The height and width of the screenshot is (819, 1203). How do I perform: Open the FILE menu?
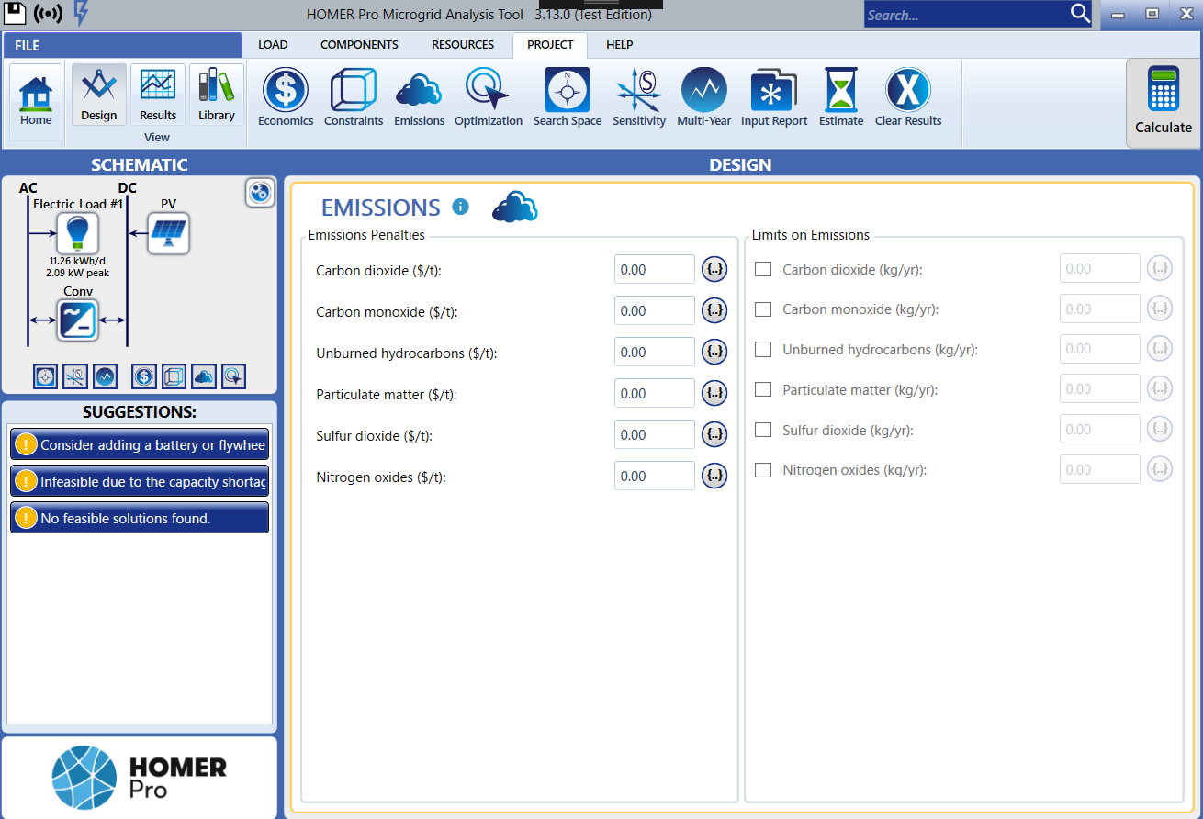coord(27,44)
